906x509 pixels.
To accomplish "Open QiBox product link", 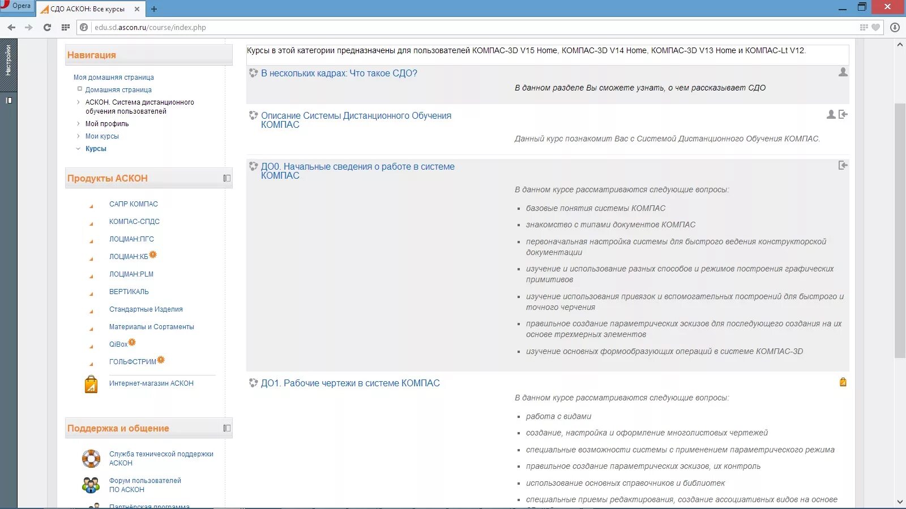I will [x=118, y=344].
